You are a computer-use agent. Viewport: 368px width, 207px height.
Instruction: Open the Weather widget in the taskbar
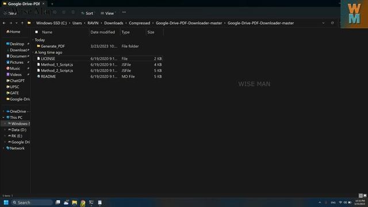click(66, 202)
